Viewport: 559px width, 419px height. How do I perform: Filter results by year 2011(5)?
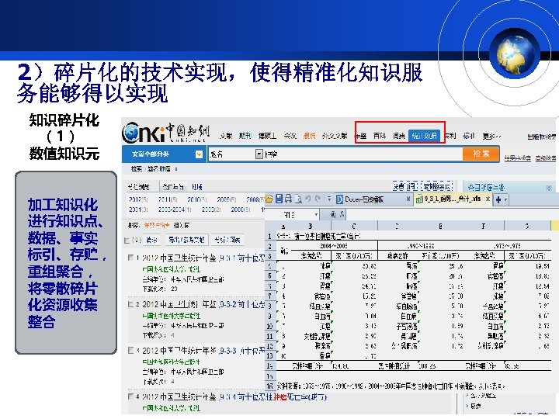[168, 199]
